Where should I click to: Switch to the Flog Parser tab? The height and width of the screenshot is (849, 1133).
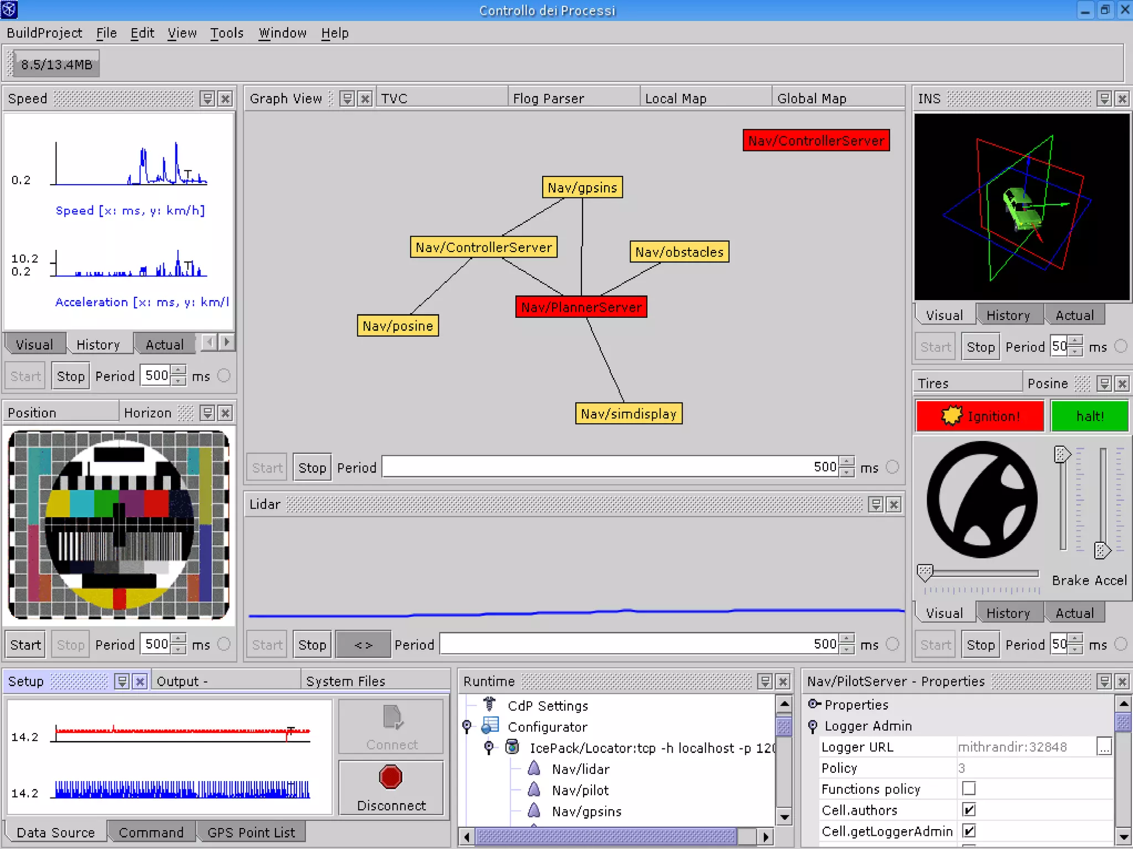[x=548, y=99]
